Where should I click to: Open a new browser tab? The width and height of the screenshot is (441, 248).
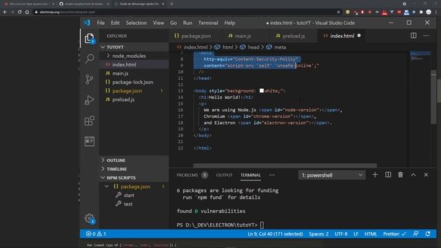click(172, 4)
